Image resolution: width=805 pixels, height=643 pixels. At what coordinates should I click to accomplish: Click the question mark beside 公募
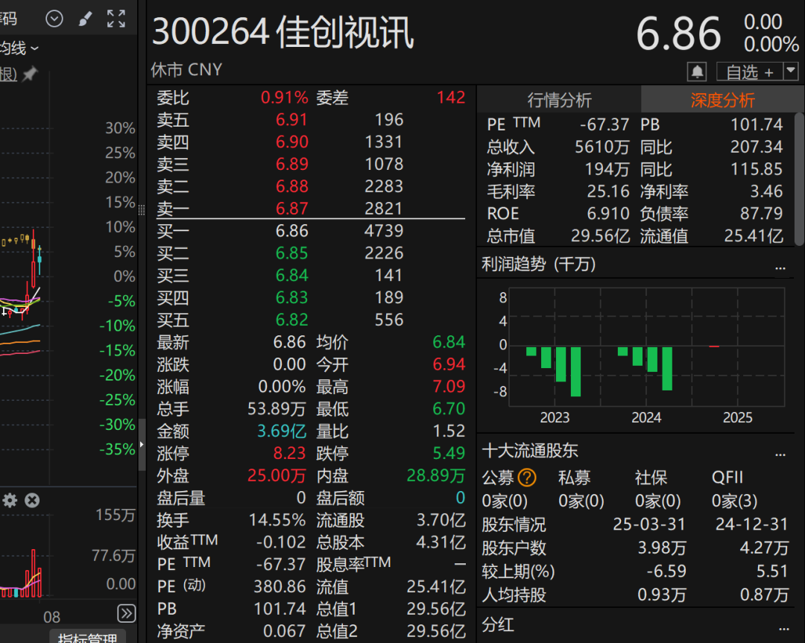tap(527, 478)
